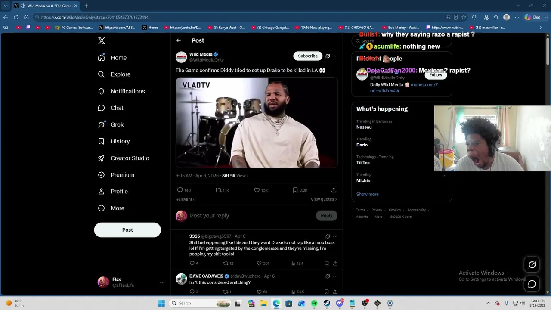Image resolution: width=551 pixels, height=310 pixels.
Task: Follow Wild Media in the right panel
Action: pyautogui.click(x=436, y=75)
